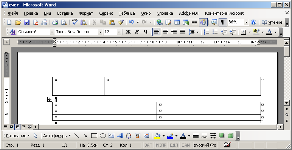The height and width of the screenshot is (150, 292).
Task: Insert clip art picture
Action: pos(138,136)
